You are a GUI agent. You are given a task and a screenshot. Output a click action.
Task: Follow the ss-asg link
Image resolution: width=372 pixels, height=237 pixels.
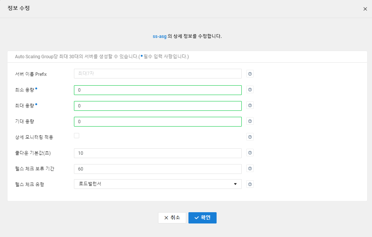point(160,36)
